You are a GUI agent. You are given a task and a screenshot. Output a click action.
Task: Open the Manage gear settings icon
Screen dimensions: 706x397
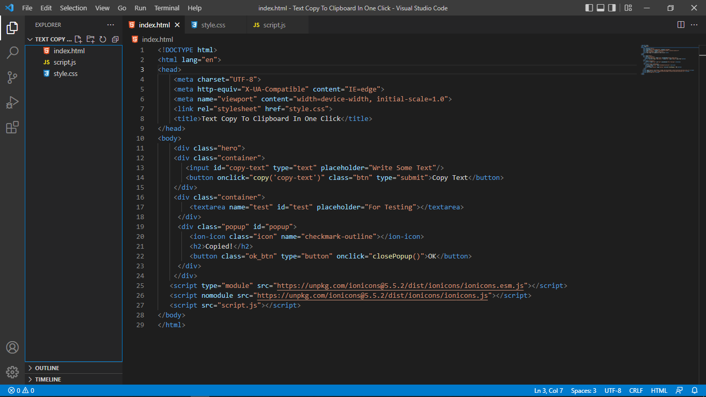(12, 372)
